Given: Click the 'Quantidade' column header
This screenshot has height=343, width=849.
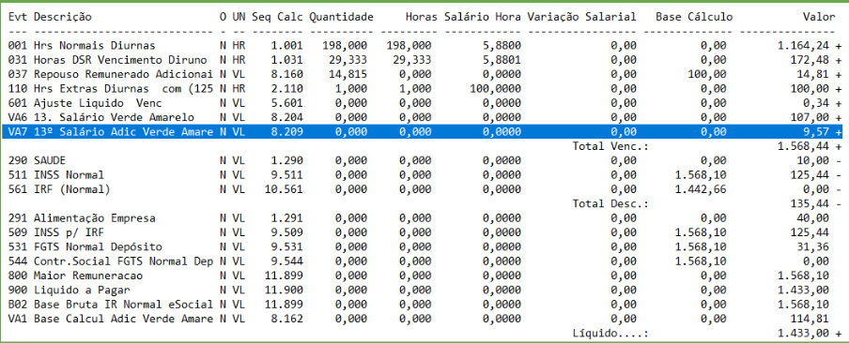Looking at the screenshot, I should tap(341, 17).
